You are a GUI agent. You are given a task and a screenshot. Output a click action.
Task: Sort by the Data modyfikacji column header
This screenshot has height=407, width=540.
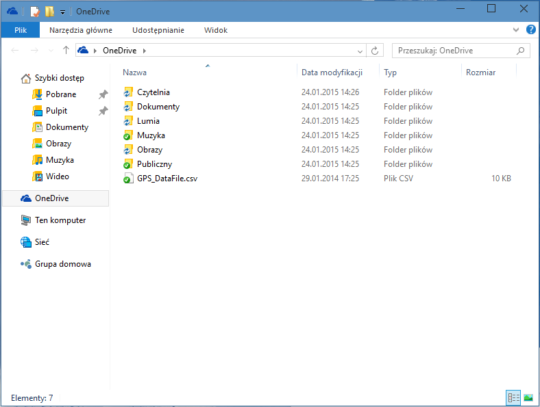[x=331, y=73]
